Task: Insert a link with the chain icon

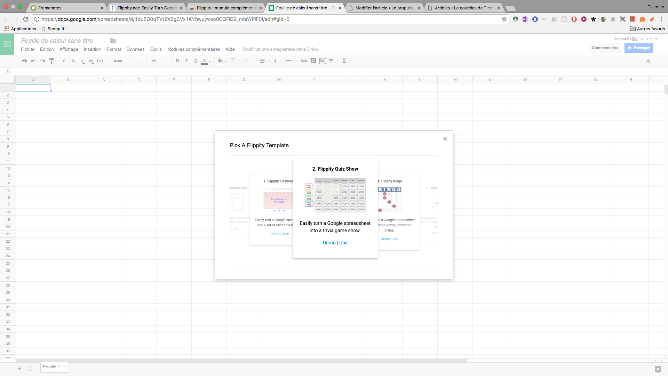Action: [x=304, y=61]
